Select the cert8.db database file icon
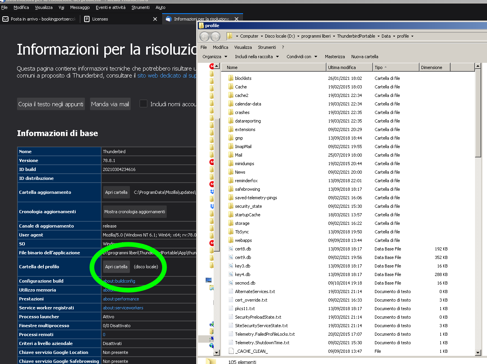The height and width of the screenshot is (364, 487). [231, 249]
